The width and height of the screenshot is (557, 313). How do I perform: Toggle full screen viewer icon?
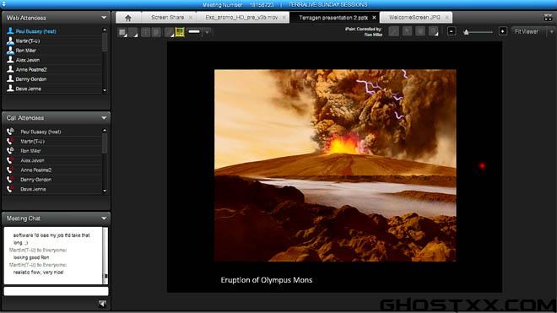coord(548,18)
